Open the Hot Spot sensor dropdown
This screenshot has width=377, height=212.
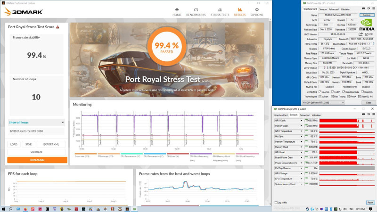[301, 137]
